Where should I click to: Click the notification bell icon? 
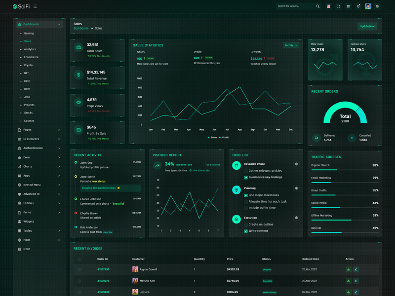(x=358, y=6)
